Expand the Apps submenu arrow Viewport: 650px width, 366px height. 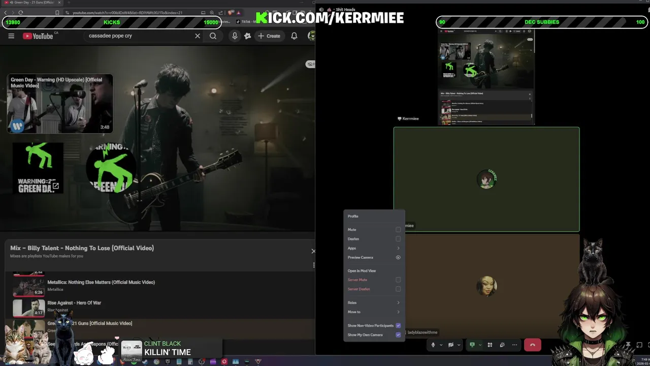(x=398, y=248)
